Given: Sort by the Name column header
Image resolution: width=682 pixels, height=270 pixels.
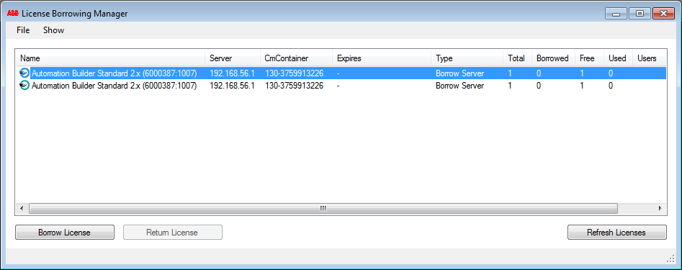Looking at the screenshot, I should coord(110,58).
